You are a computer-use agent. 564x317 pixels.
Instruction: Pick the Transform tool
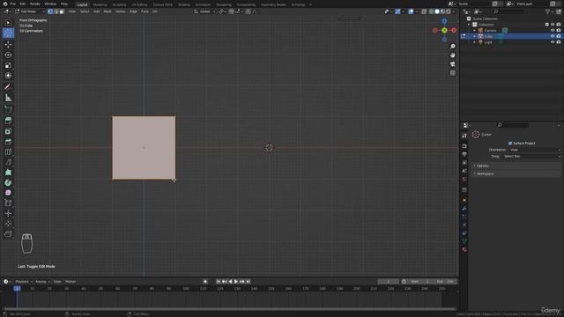coord(8,76)
